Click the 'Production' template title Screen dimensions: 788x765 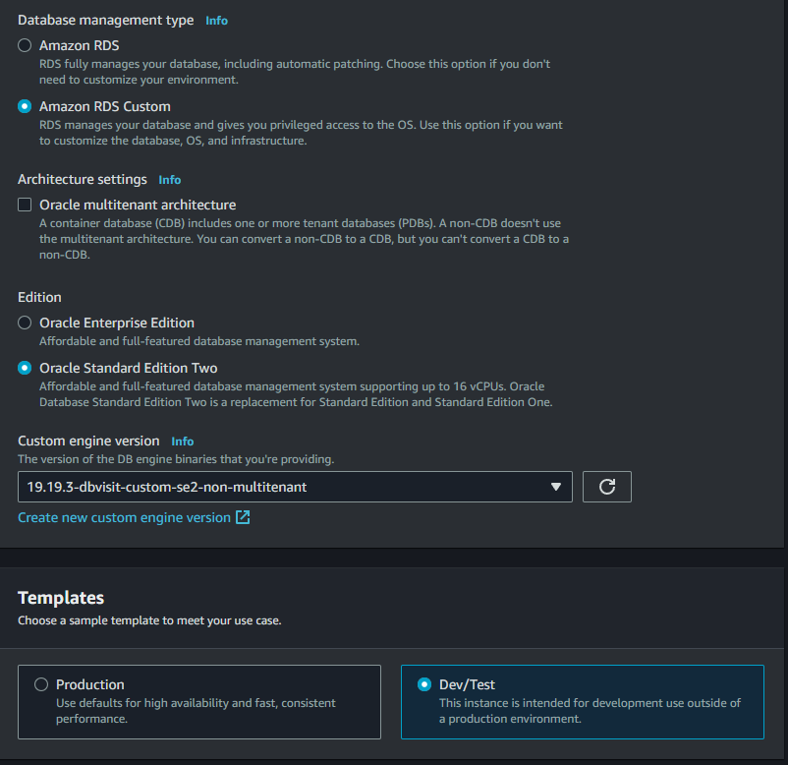coord(90,684)
